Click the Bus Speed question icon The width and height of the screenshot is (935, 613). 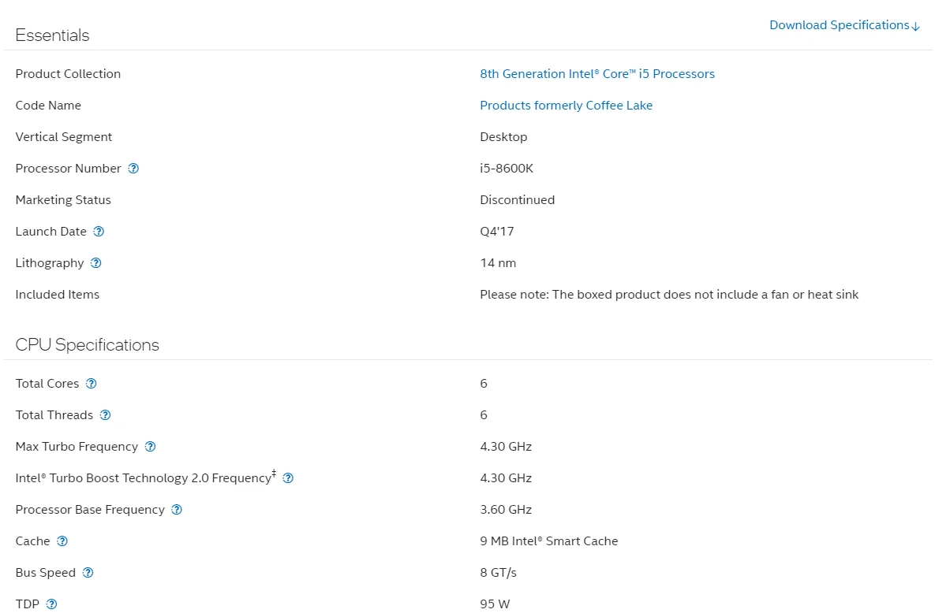(88, 573)
